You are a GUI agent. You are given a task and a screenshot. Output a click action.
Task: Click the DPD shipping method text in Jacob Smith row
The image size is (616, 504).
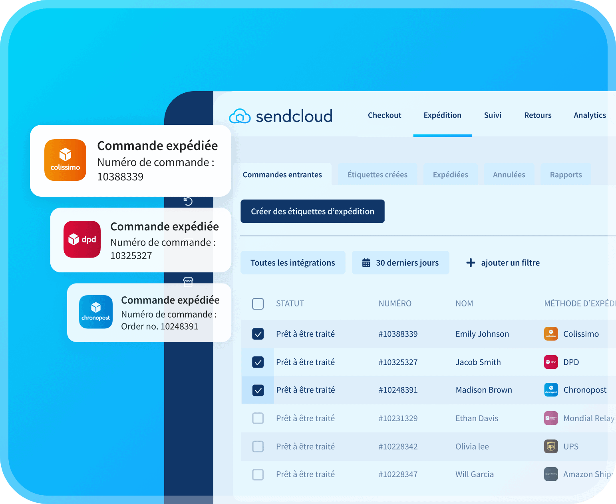point(571,362)
